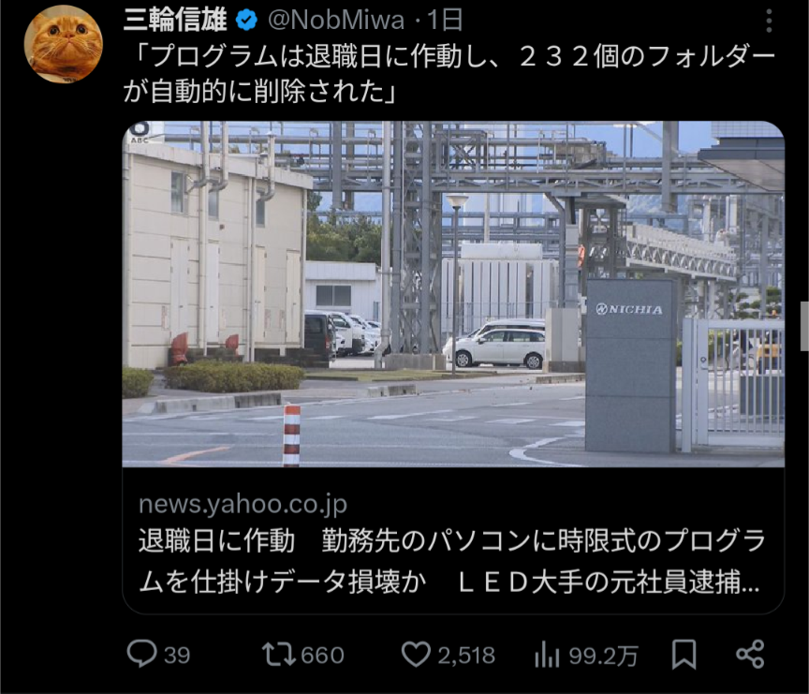Share the tweet via the share icon
Viewport: 809px width, 694px height.
pos(750,655)
